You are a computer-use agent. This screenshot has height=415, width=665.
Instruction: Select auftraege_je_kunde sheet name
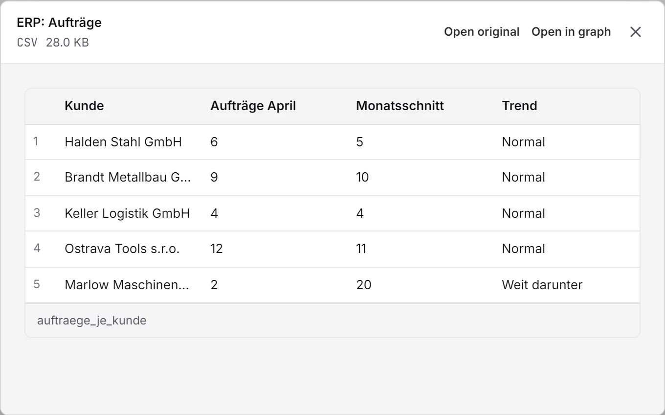point(92,321)
